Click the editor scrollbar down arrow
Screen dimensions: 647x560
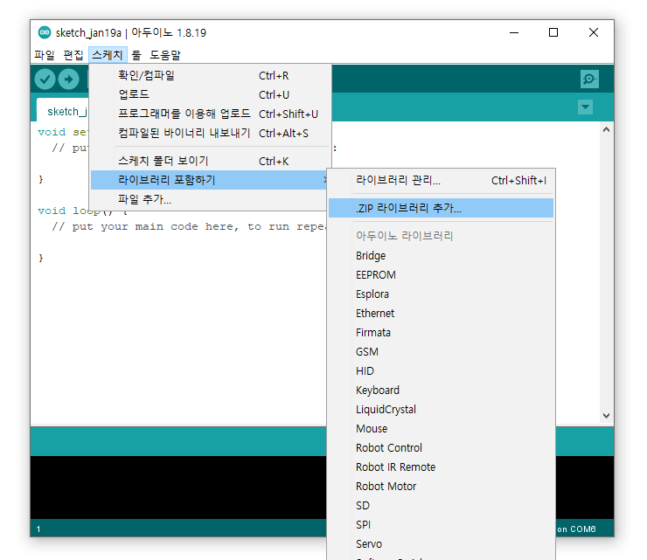click(606, 416)
